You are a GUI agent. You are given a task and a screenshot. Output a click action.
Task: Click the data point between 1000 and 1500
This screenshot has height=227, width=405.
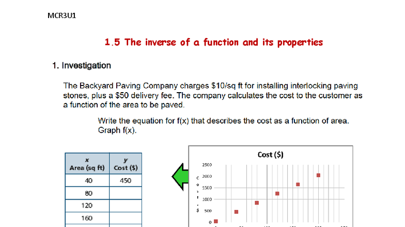pyautogui.click(x=277, y=194)
